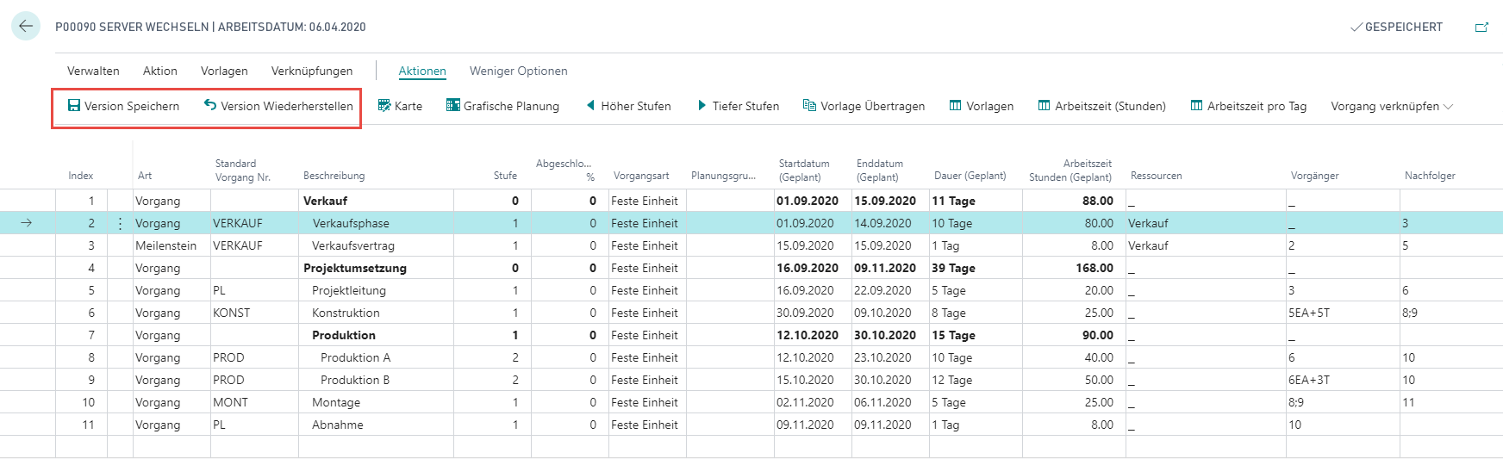Click the MONT standard code cell
The image size is (1503, 459).
pos(254,402)
